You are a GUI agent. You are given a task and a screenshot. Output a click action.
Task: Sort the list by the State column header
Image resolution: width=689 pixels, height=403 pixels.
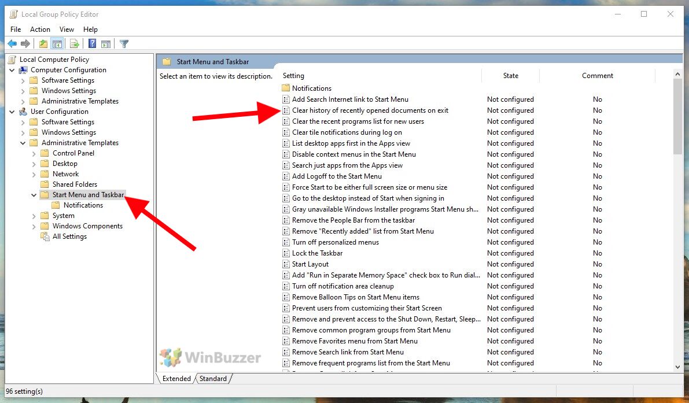[510, 76]
